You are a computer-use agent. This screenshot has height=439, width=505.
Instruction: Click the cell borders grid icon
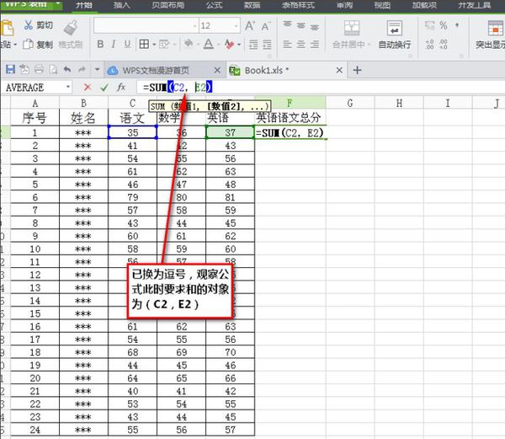[x=144, y=44]
